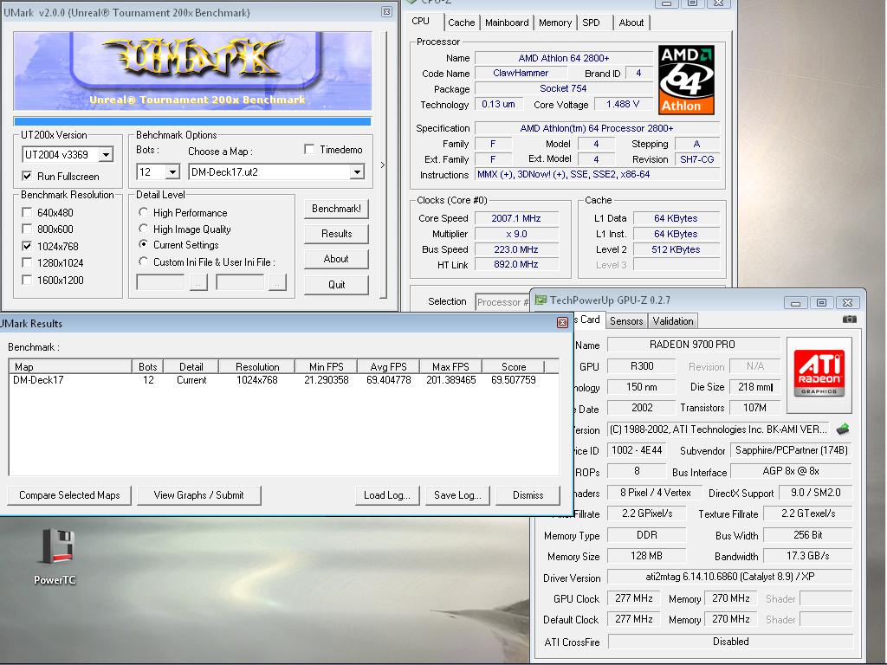This screenshot has width=887, height=665.
Task: Uncheck the 1024x768 resolution box
Action: click(27, 246)
